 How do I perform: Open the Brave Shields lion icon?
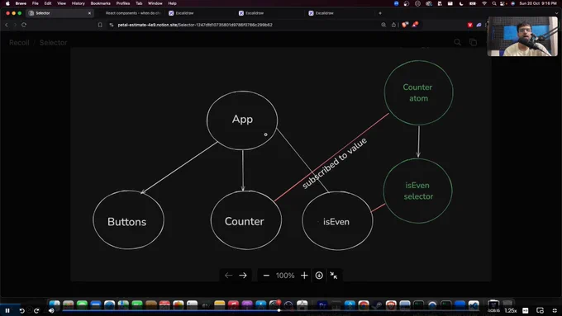405,25
